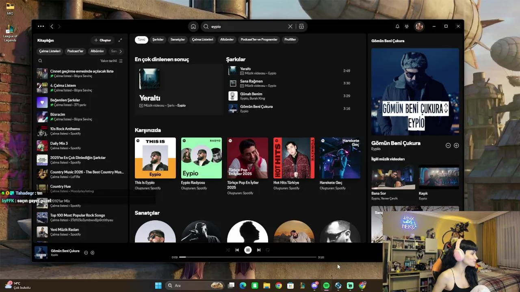
Task: Open the Harekete Geç playlist card
Action: [340, 163]
